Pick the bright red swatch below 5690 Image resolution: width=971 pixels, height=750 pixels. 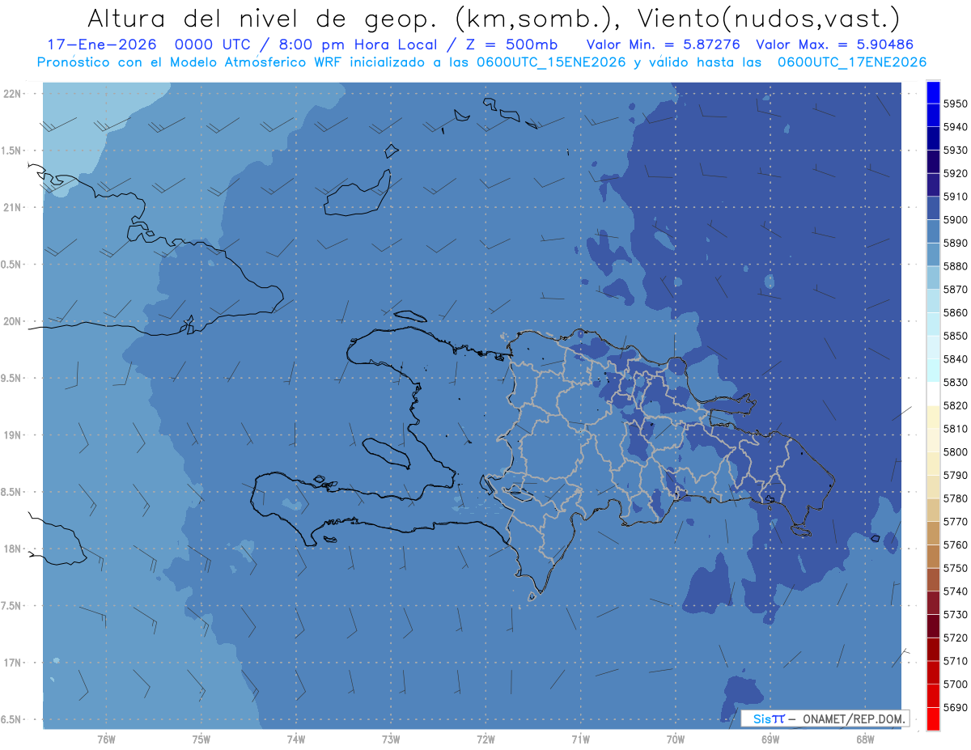[x=933, y=718]
